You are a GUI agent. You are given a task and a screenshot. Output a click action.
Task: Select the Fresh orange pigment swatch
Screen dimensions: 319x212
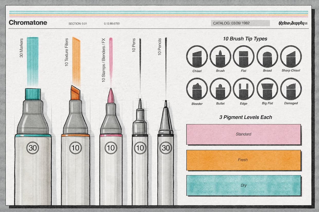coord(243,160)
